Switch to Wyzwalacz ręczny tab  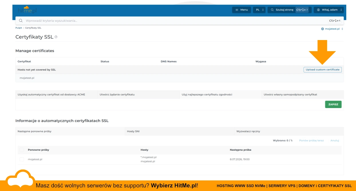(x=289, y=131)
